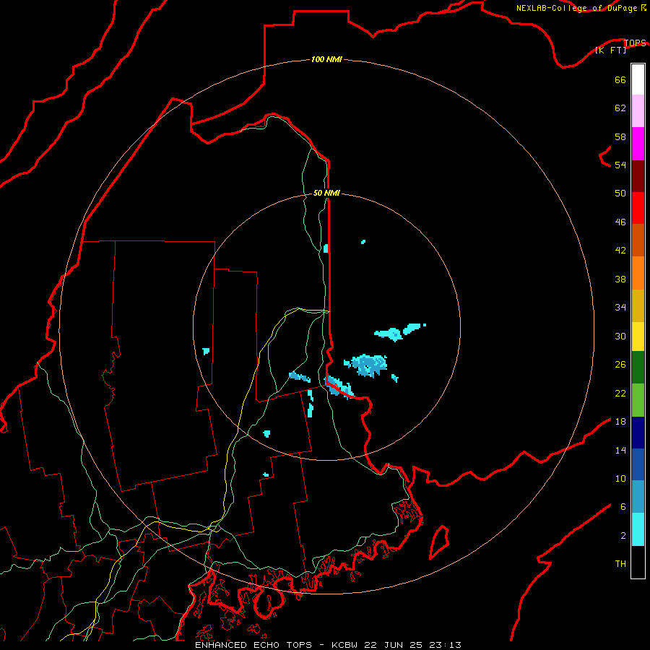Click the legend value 6
650x650 pixels.
pos(623,507)
